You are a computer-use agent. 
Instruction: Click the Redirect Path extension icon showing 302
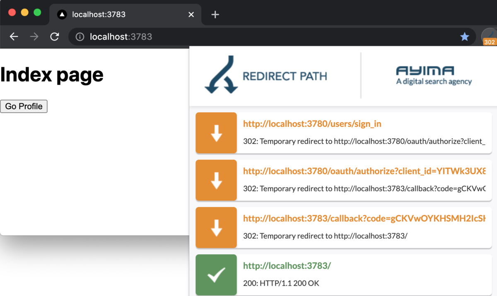[489, 37]
